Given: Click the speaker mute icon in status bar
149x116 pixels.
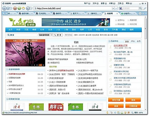Looking at the screenshot, I should pyautogui.click(x=115, y=113).
